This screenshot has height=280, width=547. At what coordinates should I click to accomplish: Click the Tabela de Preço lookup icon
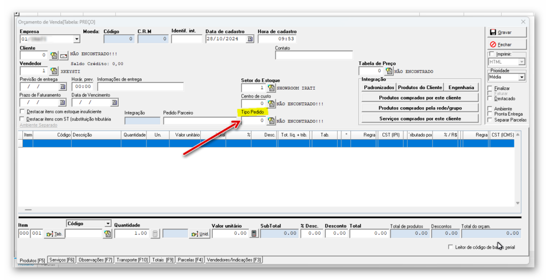tap(389, 70)
